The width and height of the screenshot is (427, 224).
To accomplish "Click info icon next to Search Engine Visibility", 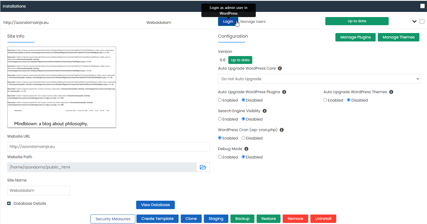I will pyautogui.click(x=264, y=111).
